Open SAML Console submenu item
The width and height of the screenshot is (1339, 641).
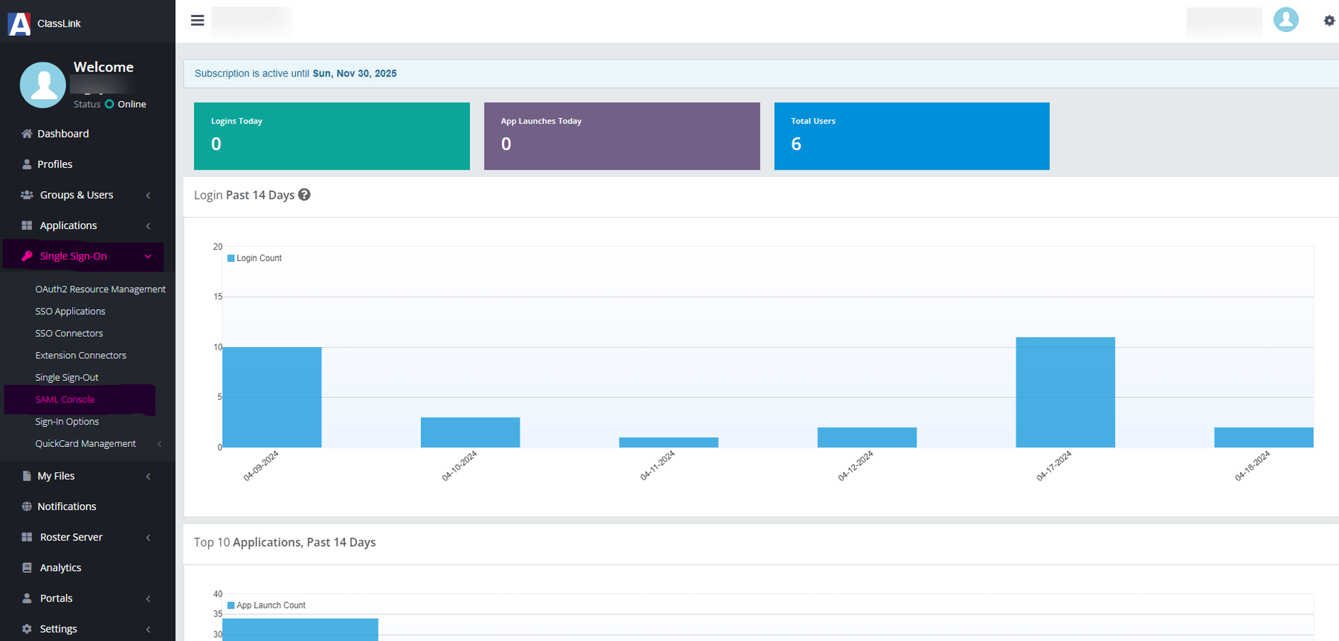click(65, 399)
